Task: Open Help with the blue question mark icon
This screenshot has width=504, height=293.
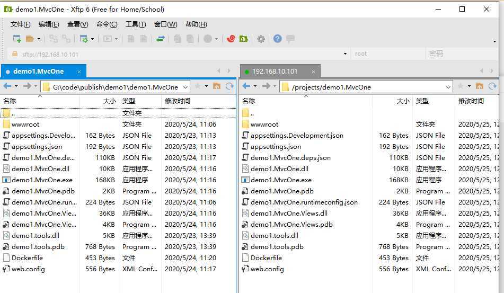Action: (277, 39)
